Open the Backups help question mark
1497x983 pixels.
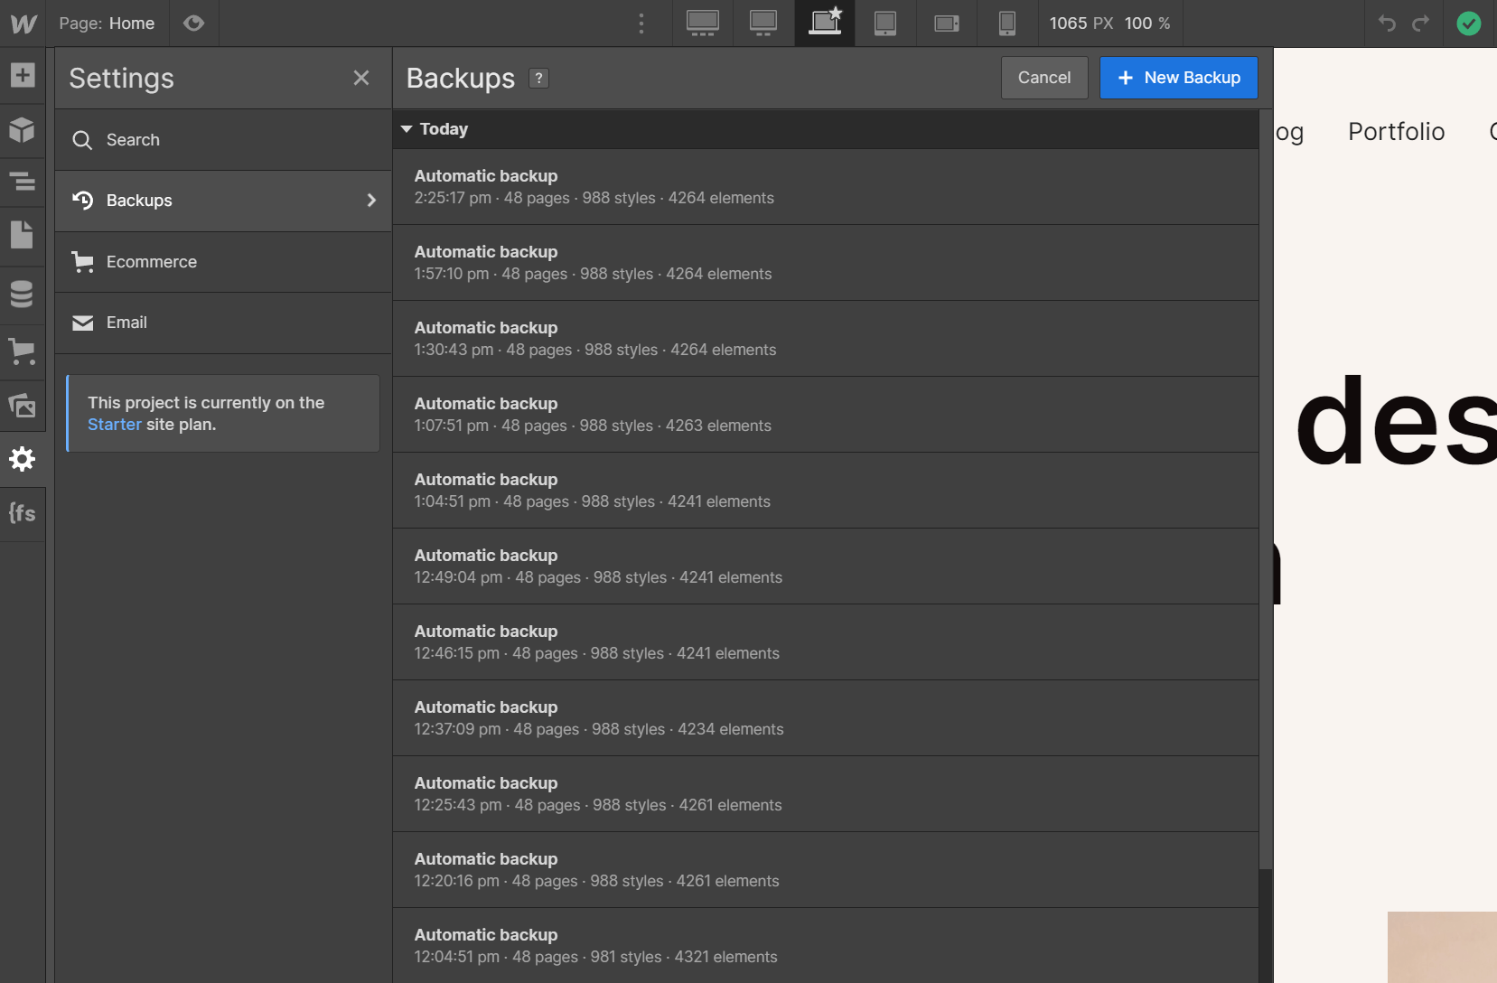(x=538, y=78)
